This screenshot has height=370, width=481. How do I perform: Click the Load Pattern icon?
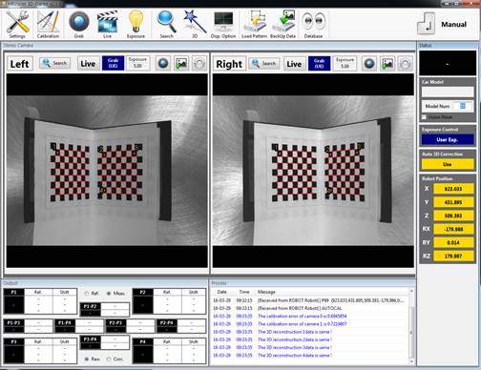point(254,24)
